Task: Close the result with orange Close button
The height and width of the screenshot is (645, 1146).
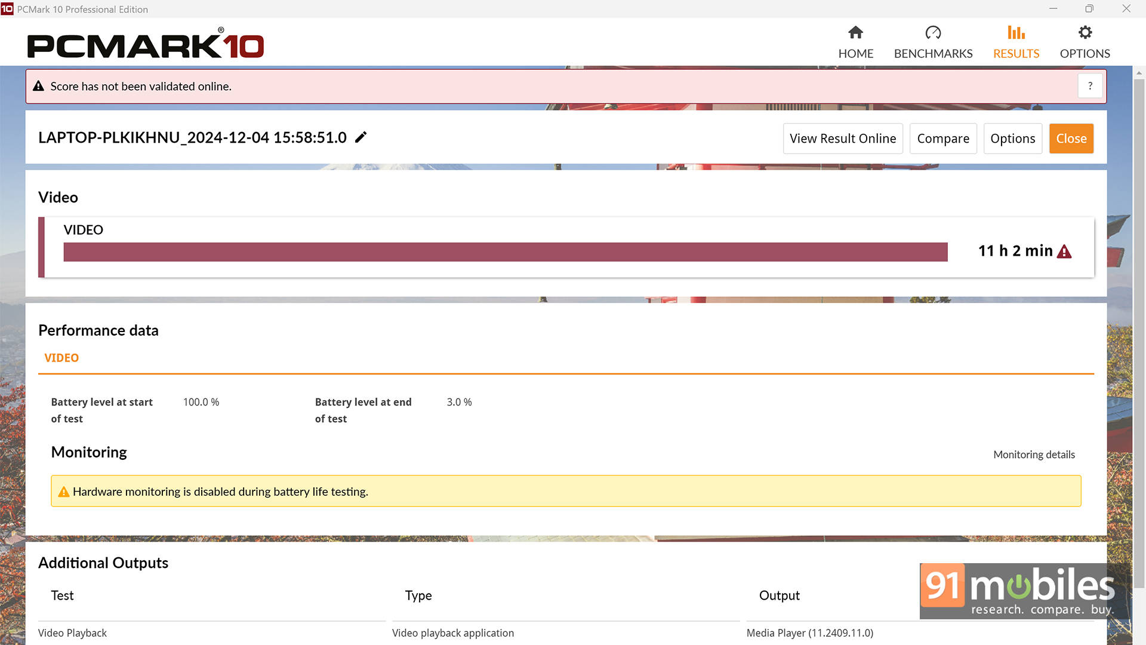Action: (1071, 139)
